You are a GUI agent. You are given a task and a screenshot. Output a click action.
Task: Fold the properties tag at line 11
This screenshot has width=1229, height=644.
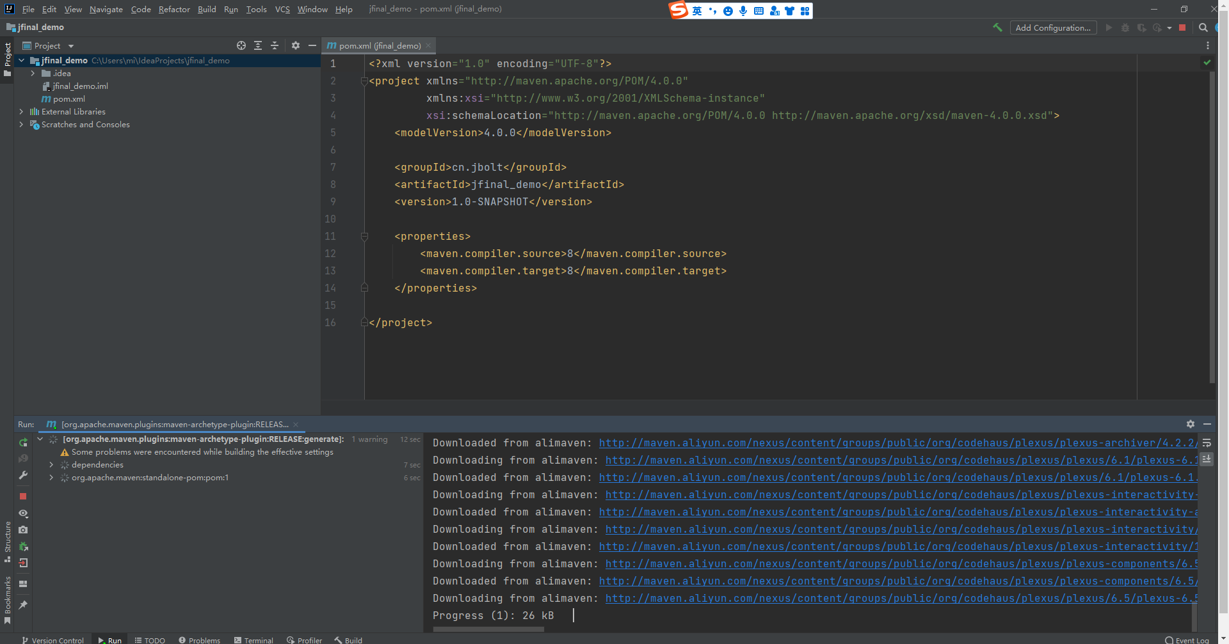click(x=364, y=237)
